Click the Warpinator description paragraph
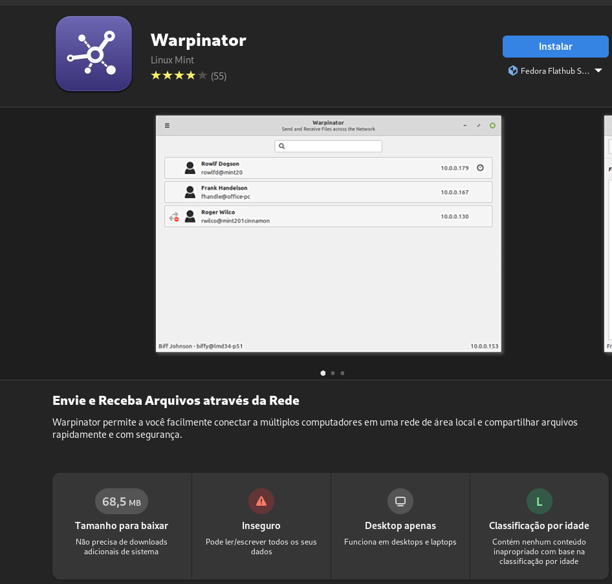612x584 pixels. tap(315, 428)
